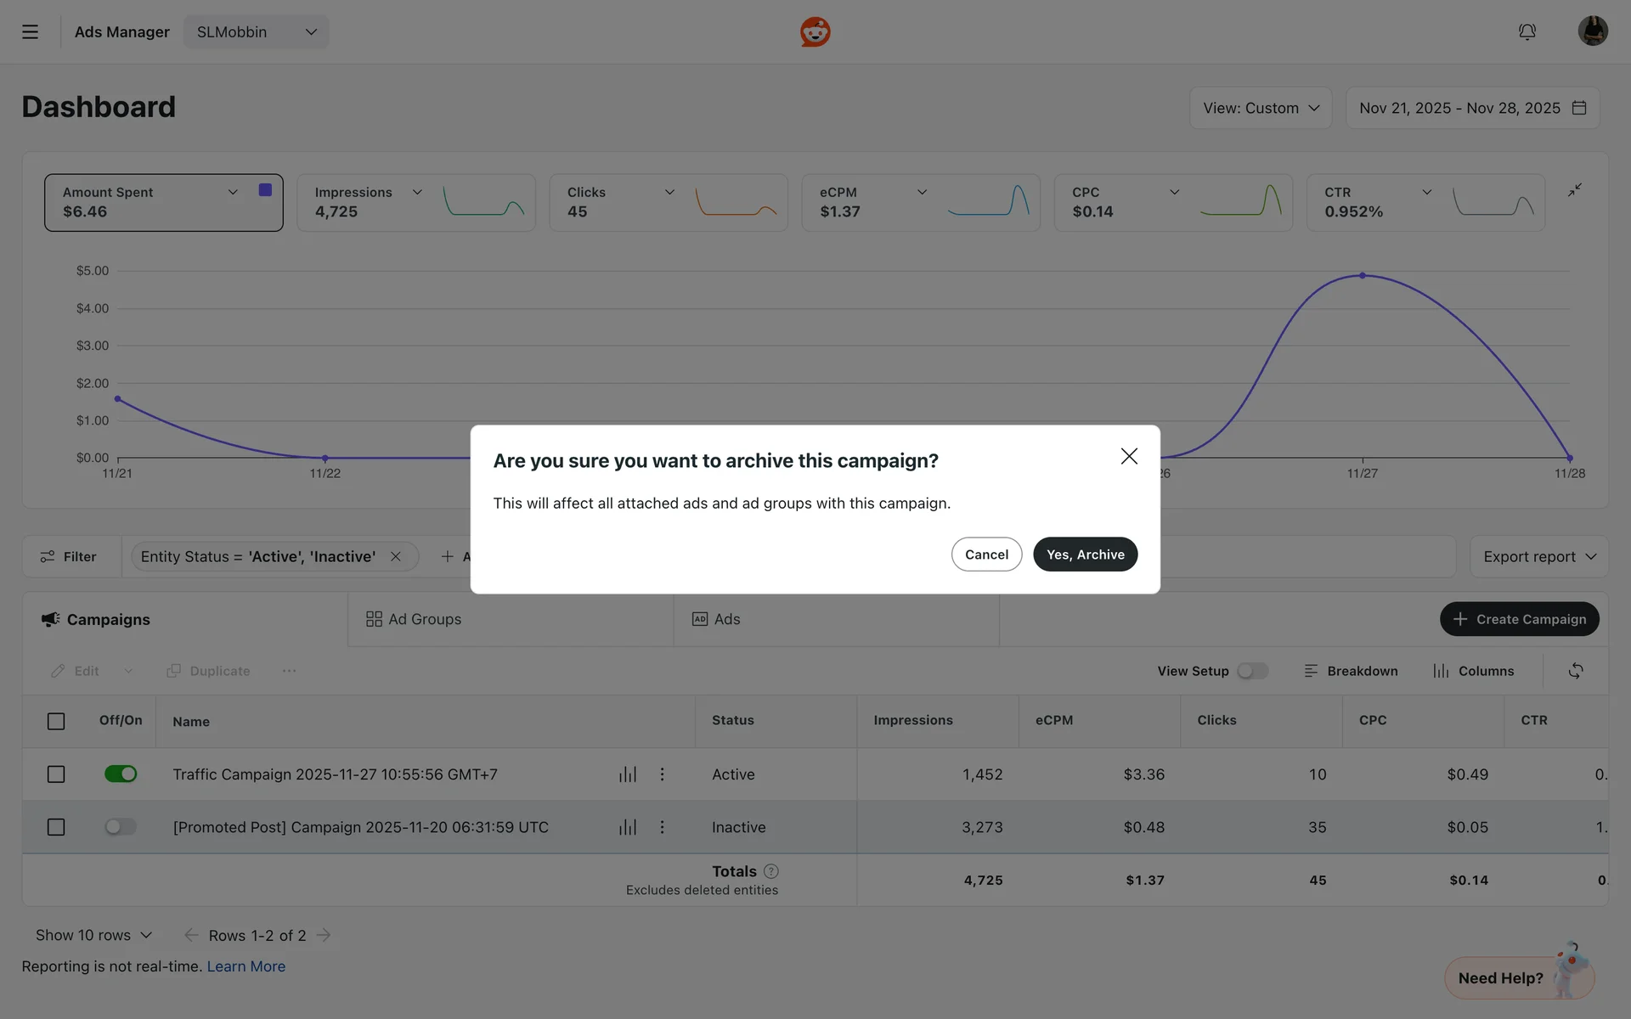Collapse the chart with the shrink icon
This screenshot has width=1631, height=1019.
pyautogui.click(x=1574, y=190)
